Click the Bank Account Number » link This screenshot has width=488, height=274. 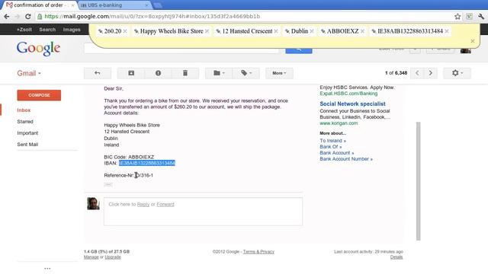[x=346, y=159]
